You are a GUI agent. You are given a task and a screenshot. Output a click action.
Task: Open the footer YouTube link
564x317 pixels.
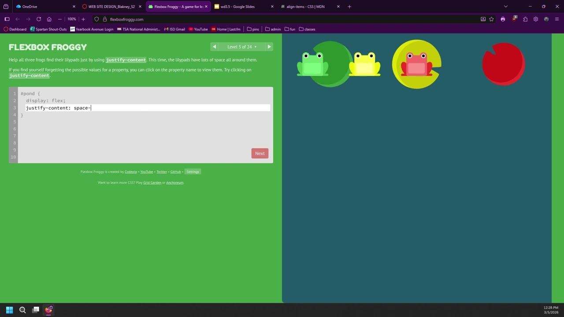147,172
